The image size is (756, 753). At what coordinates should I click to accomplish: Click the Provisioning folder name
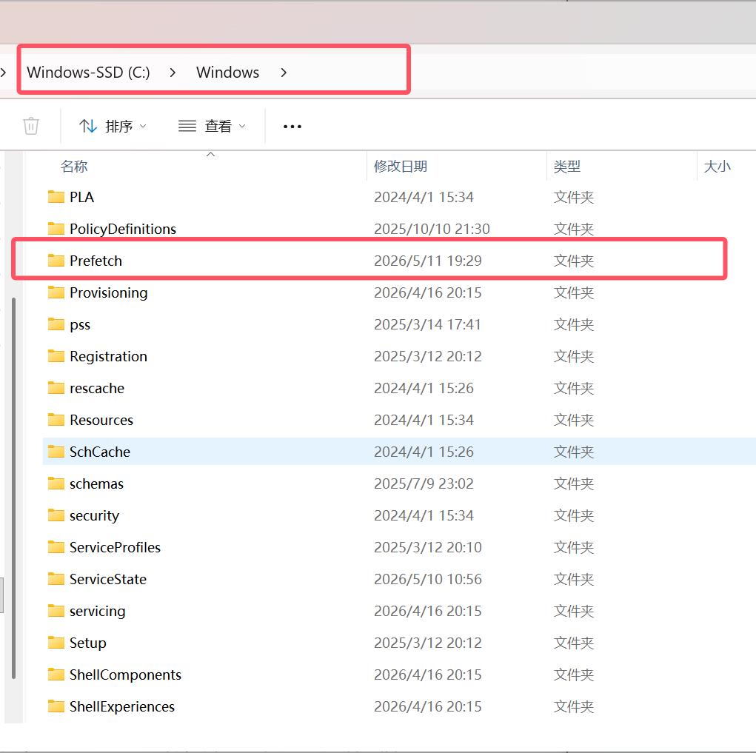click(x=109, y=292)
